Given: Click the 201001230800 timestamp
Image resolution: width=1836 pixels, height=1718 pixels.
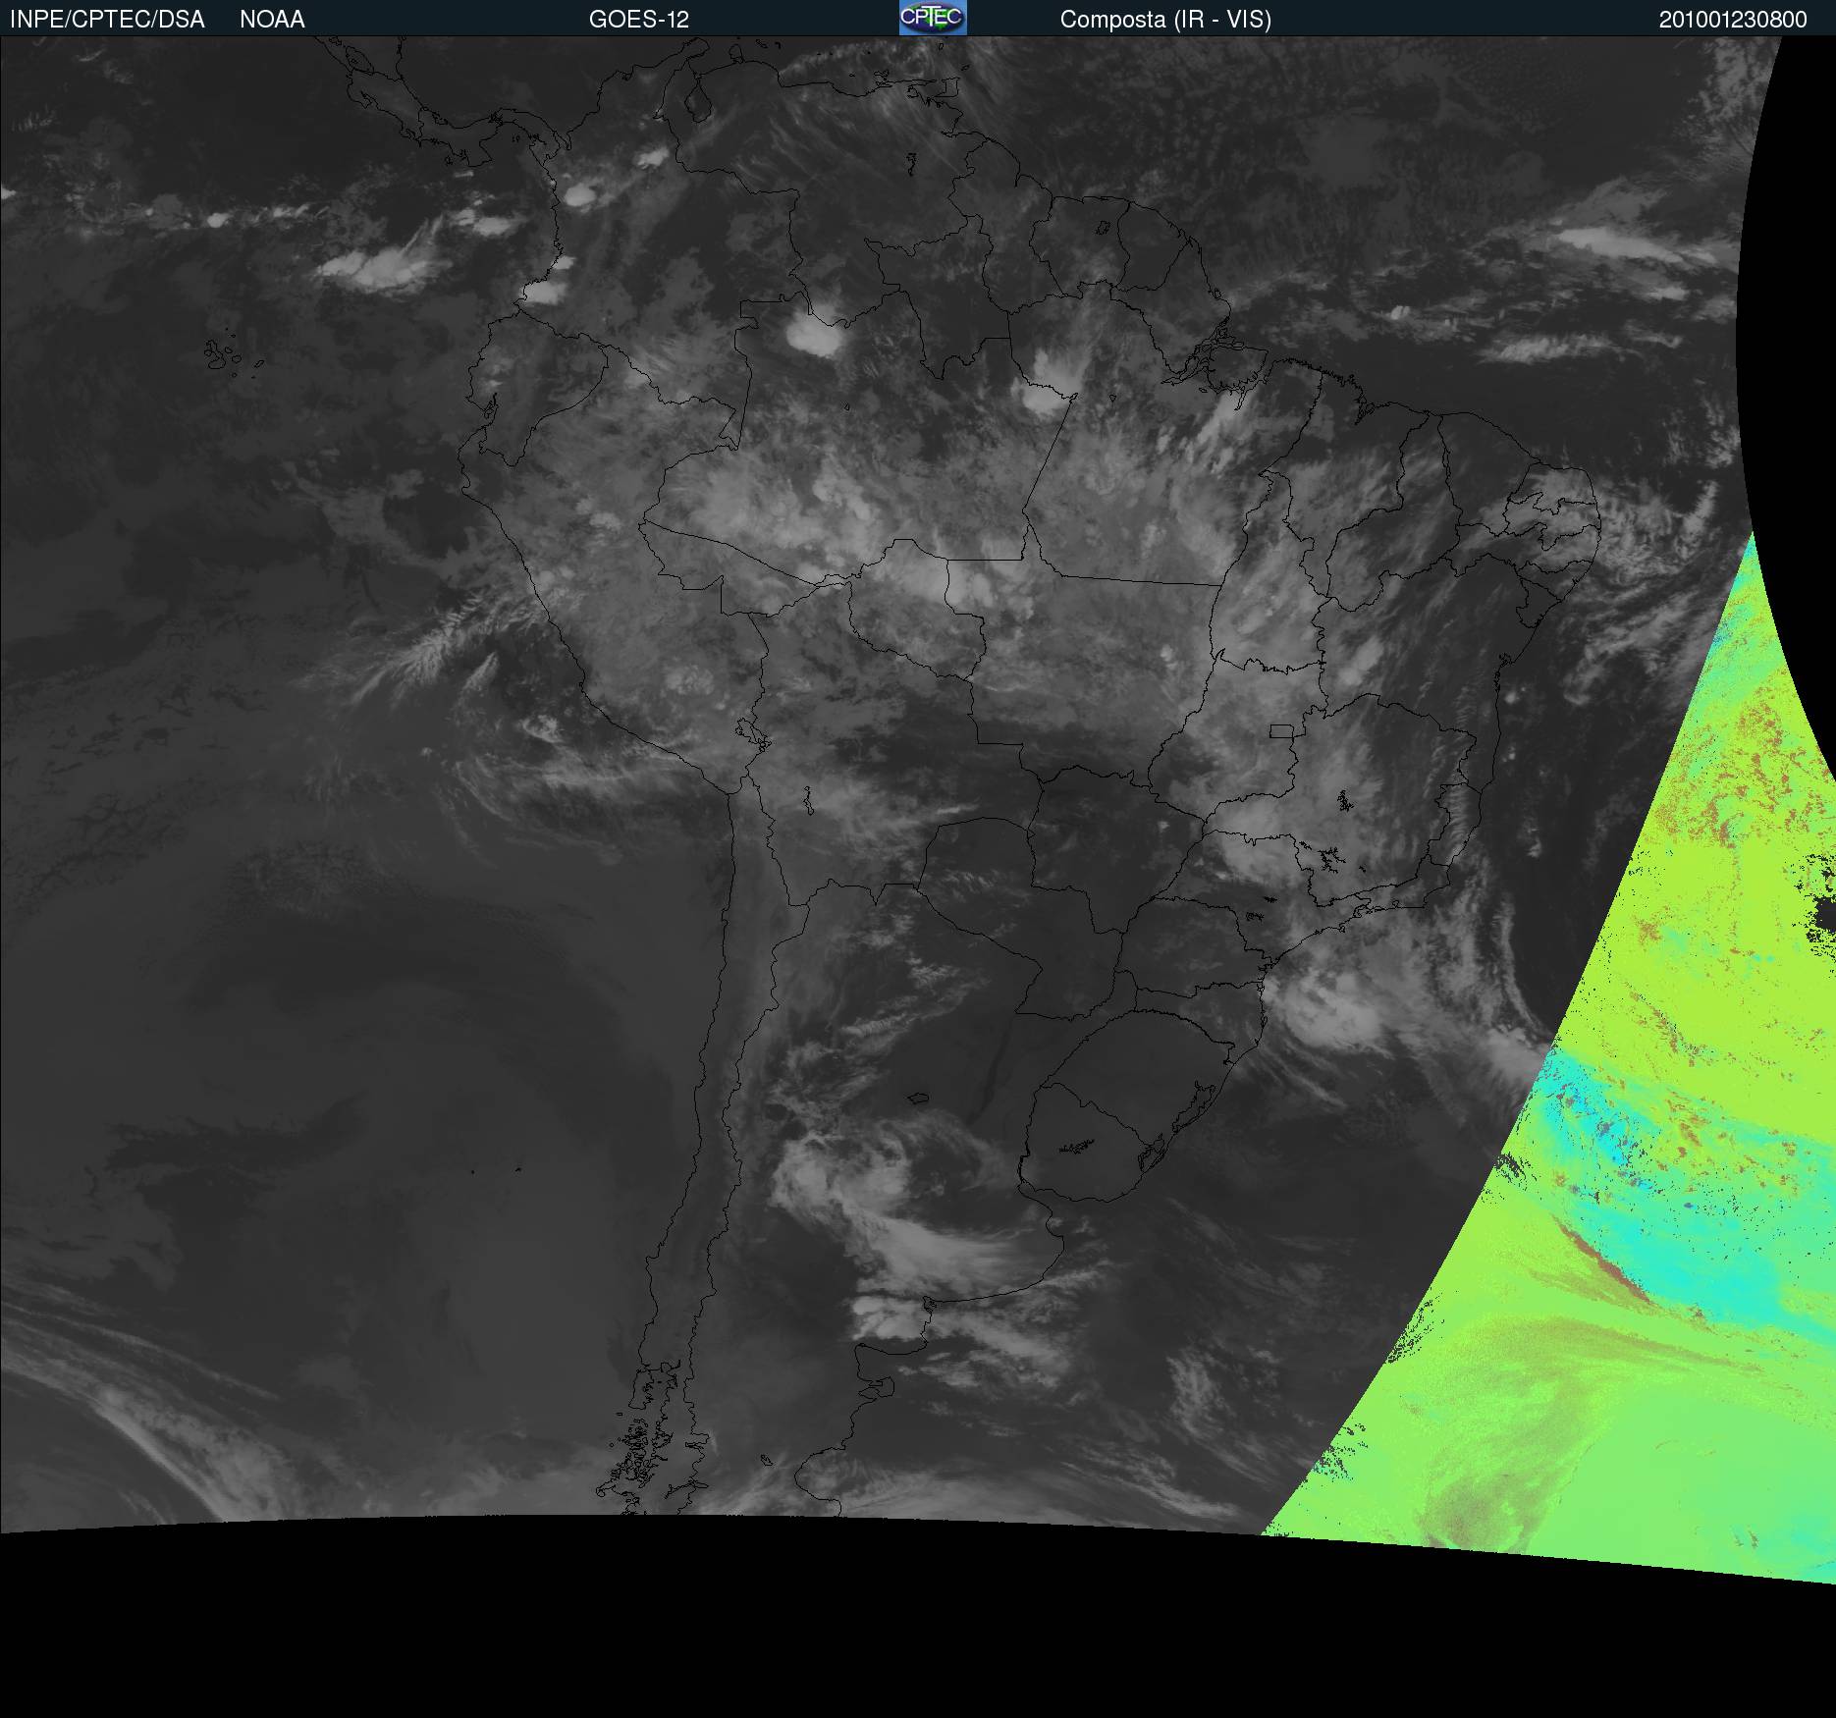Looking at the screenshot, I should [x=1733, y=20].
